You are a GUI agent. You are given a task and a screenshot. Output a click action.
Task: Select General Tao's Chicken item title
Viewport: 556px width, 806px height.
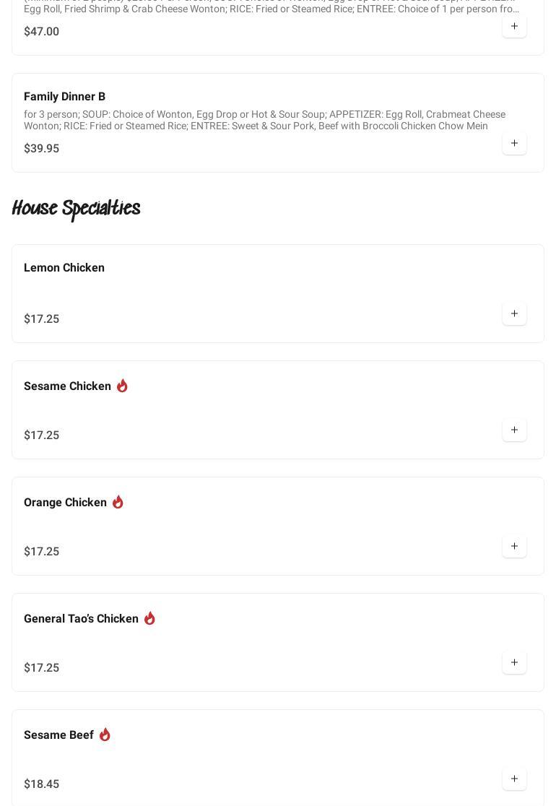pyautogui.click(x=81, y=619)
